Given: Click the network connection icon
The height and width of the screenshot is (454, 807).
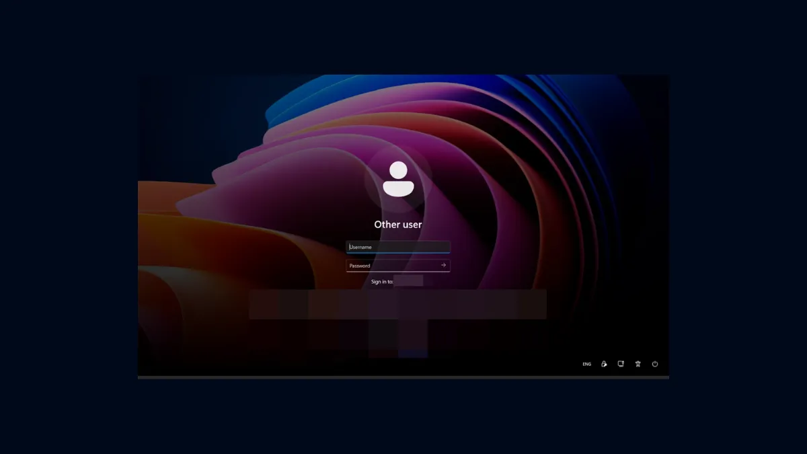Looking at the screenshot, I should 621,364.
